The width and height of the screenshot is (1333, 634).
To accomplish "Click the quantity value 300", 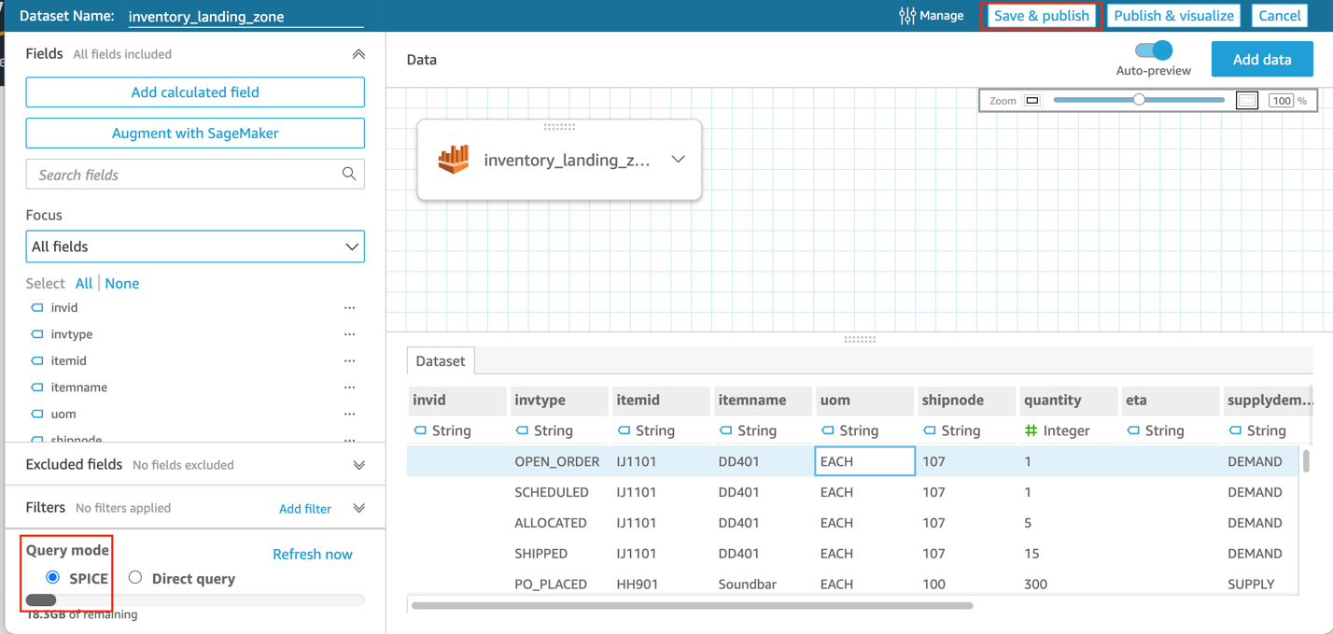I will click(1035, 585).
